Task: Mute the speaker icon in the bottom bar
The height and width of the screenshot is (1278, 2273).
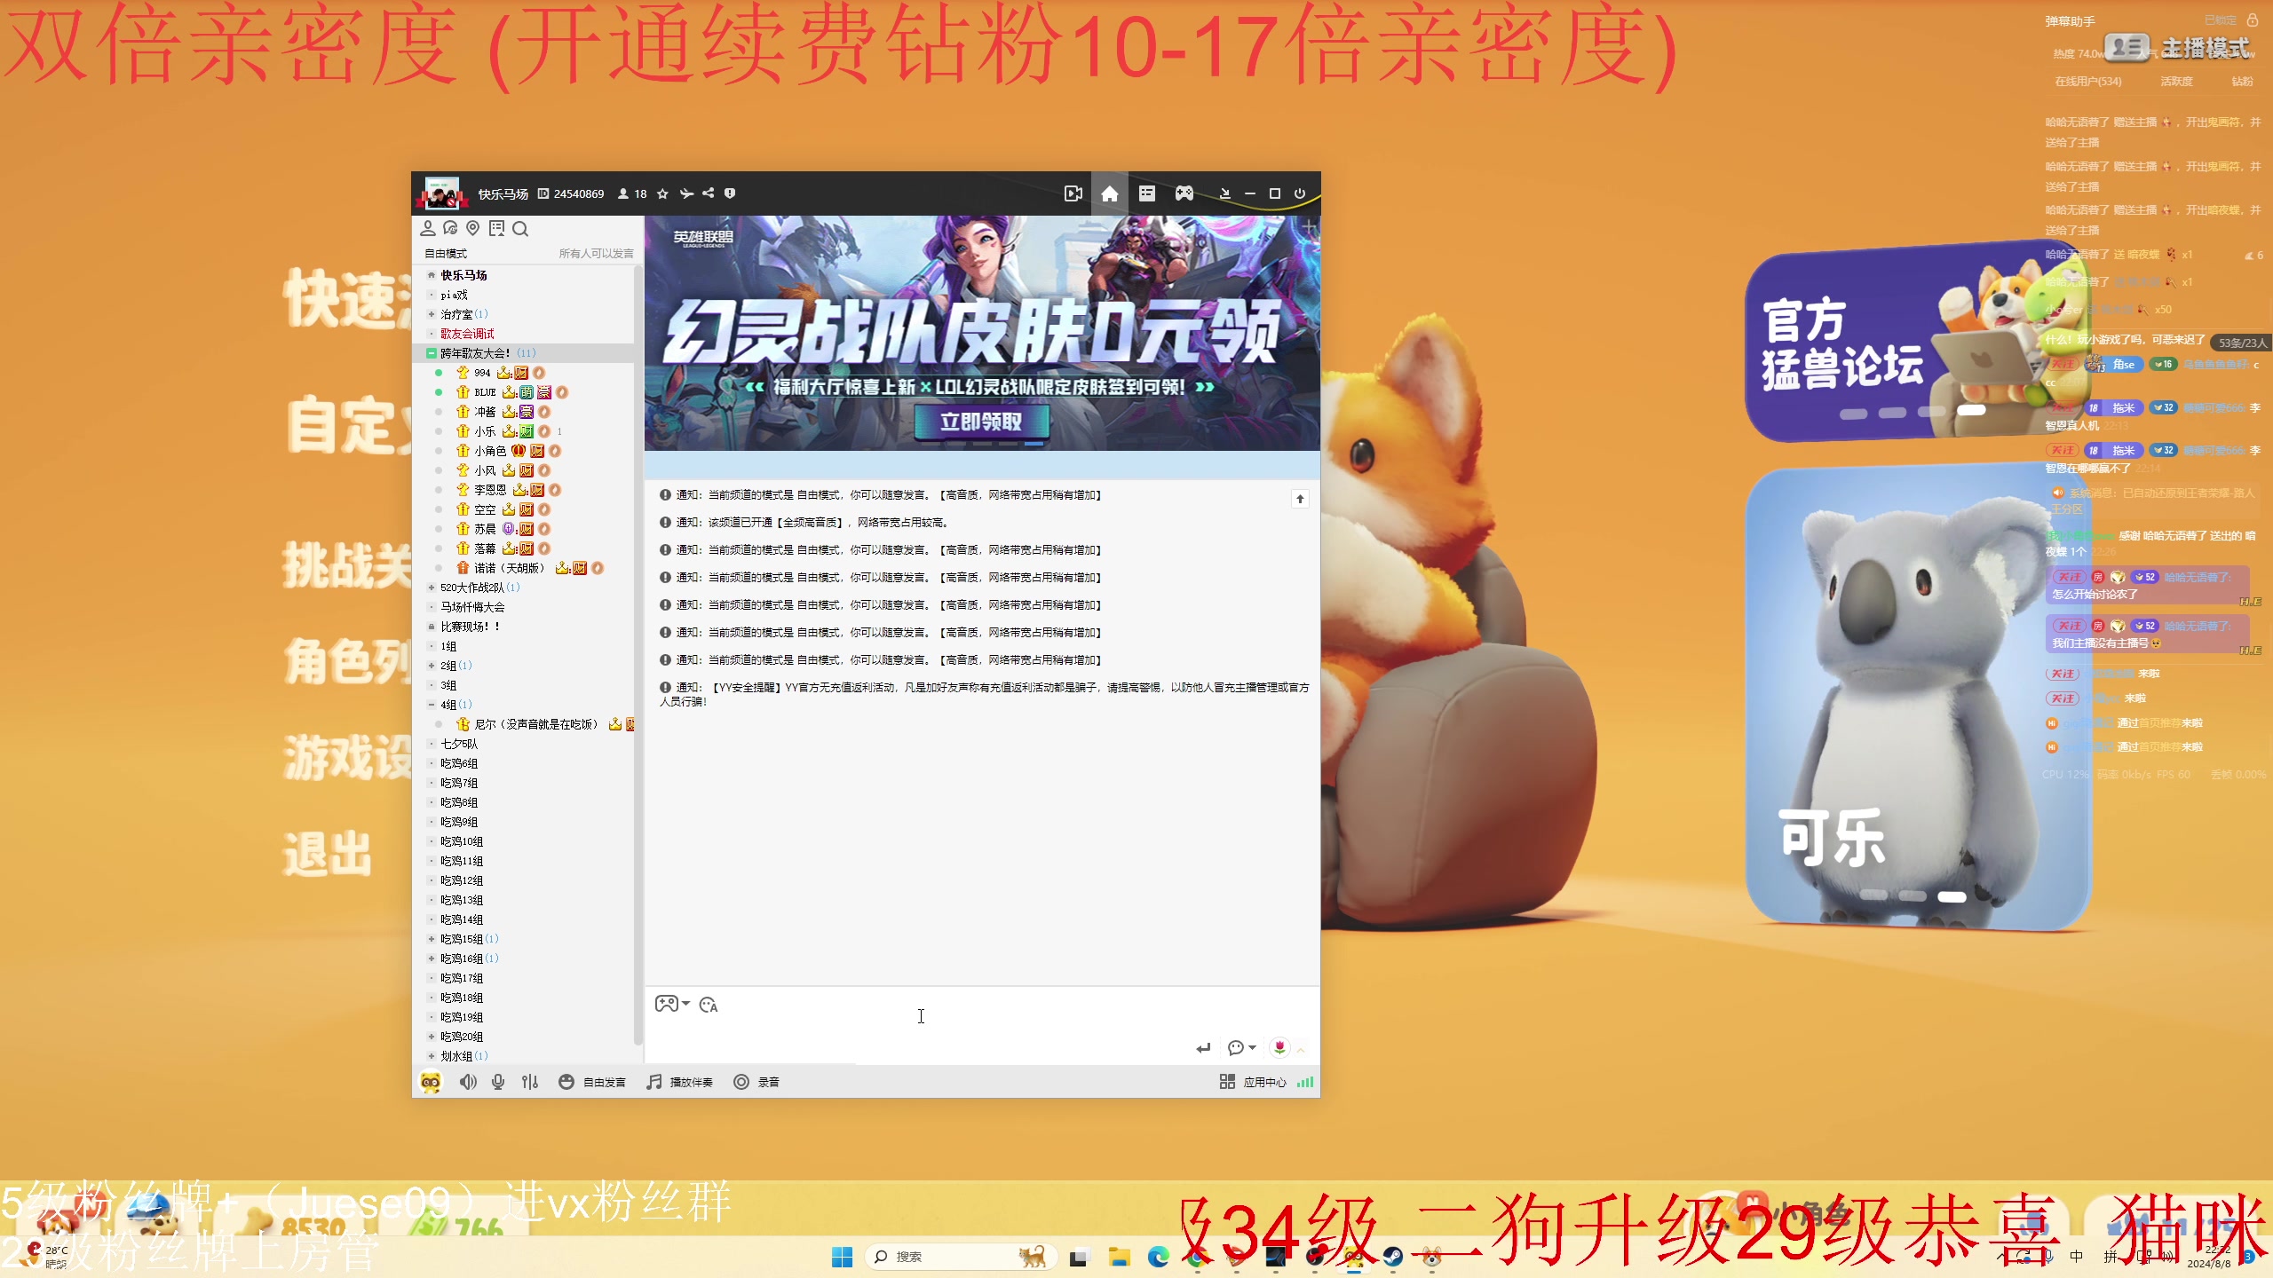Action: point(468,1082)
